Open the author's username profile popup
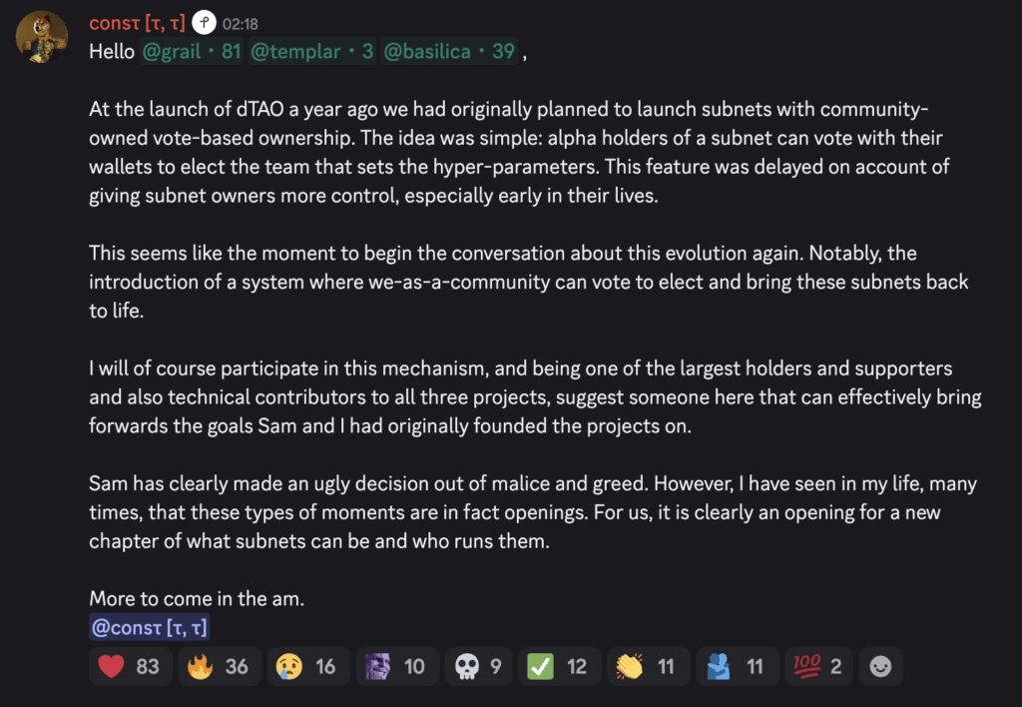The width and height of the screenshot is (1022, 707). tap(137, 23)
